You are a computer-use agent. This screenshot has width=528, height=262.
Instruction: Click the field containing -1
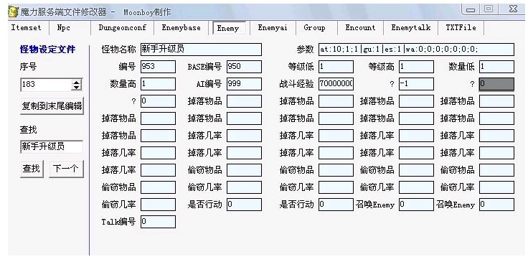click(417, 84)
